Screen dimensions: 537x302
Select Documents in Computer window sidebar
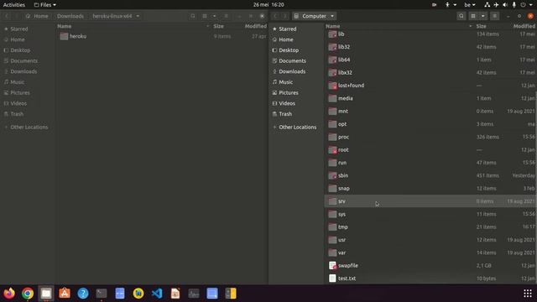point(296,61)
